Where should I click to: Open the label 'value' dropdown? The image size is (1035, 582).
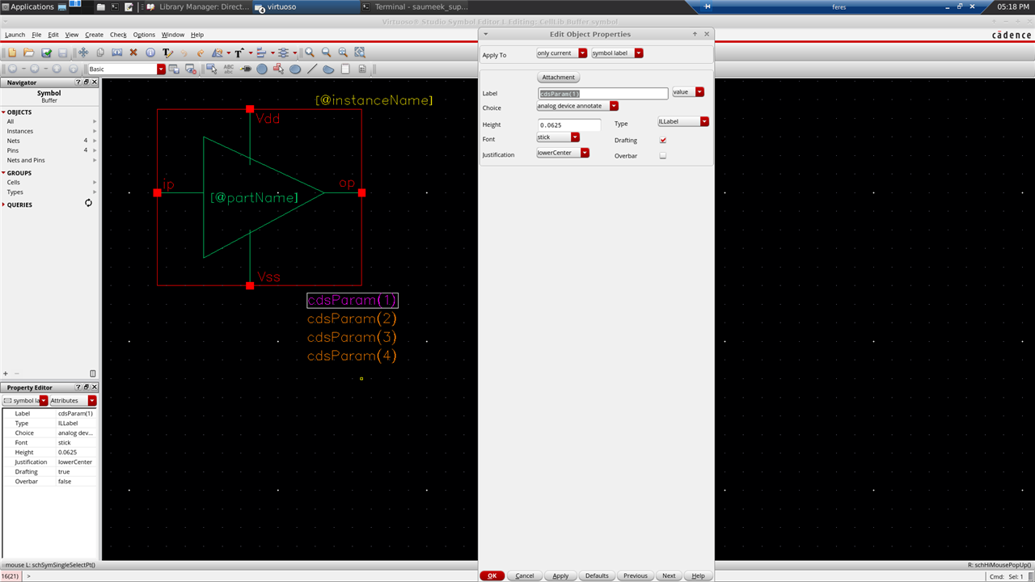tap(688, 92)
